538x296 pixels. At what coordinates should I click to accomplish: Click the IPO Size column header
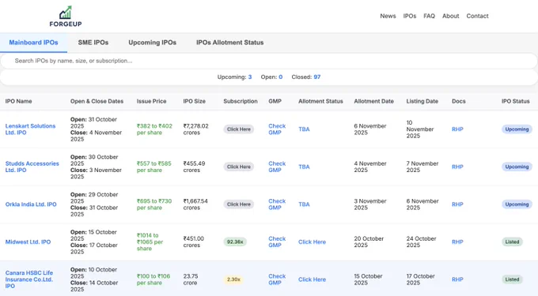[x=194, y=101]
